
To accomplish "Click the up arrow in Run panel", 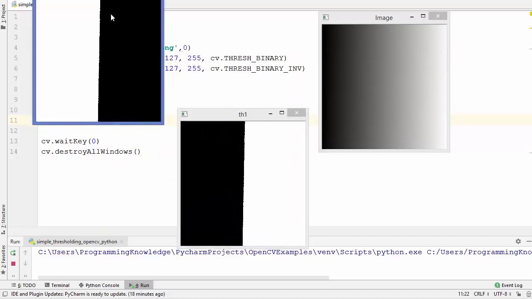I will click(25, 252).
